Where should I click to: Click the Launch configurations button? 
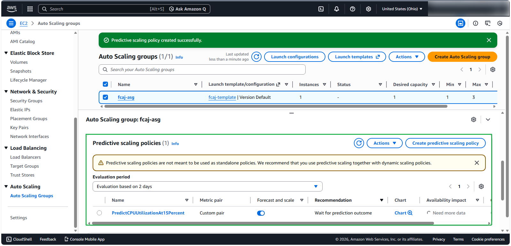click(295, 57)
